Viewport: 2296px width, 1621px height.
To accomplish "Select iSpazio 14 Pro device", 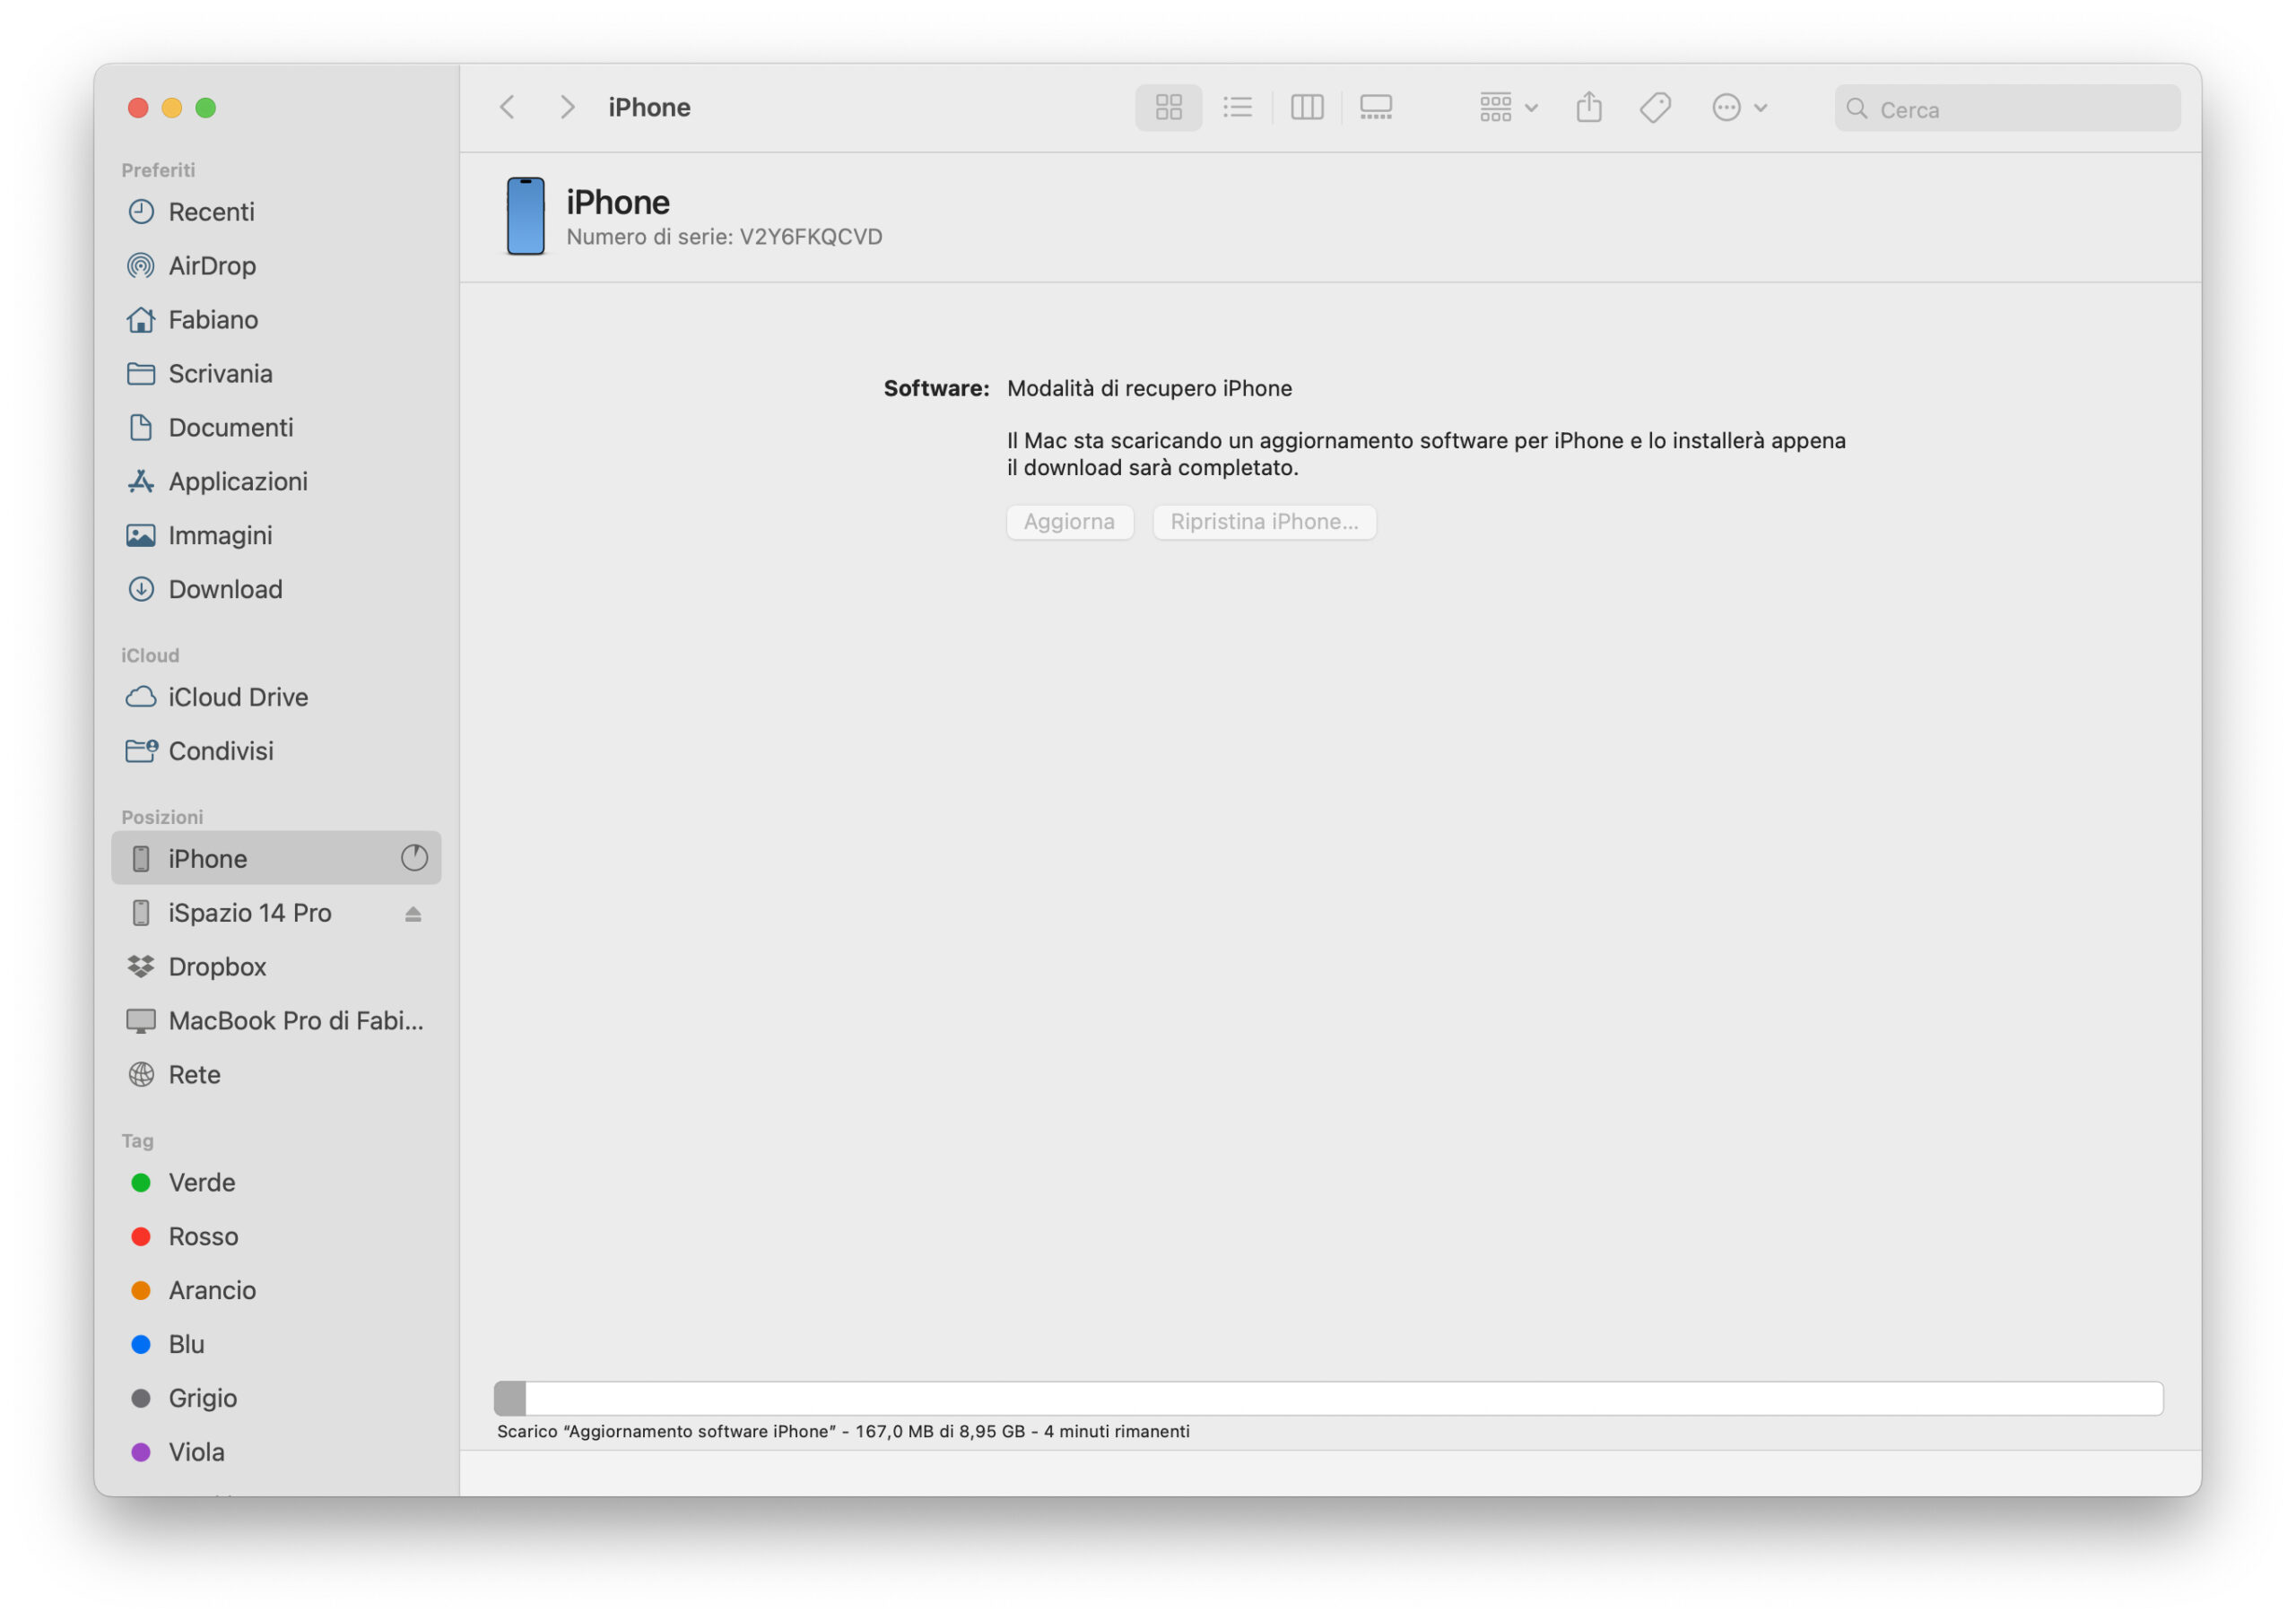I will 276,914.
